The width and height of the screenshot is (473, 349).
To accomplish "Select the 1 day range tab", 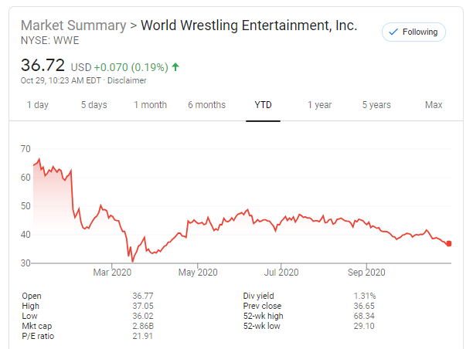I will 38,105.
